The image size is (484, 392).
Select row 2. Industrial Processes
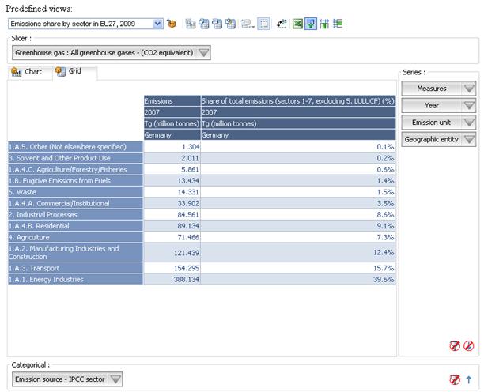[75, 215]
